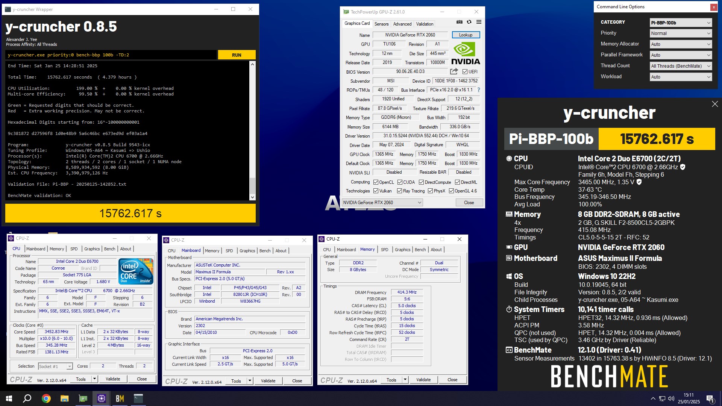Image resolution: width=722 pixels, height=406 pixels.
Task: Click Bus Interface question mark icon
Action: click(x=479, y=90)
